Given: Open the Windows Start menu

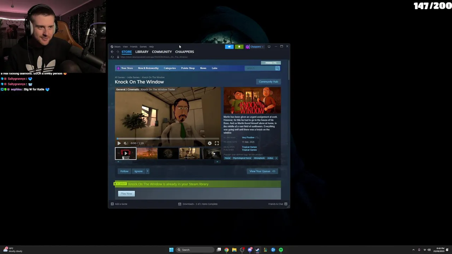Looking at the screenshot, I should click(x=171, y=250).
